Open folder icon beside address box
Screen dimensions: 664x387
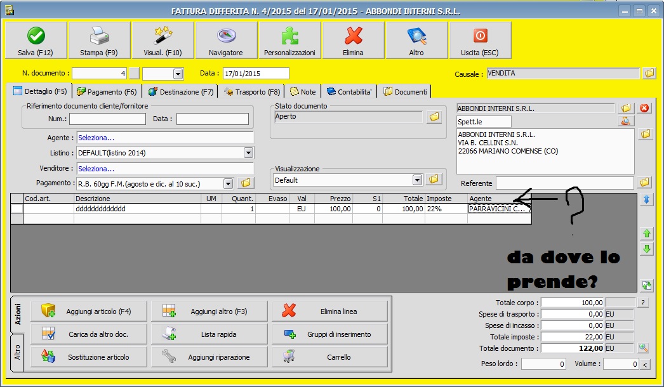646,134
